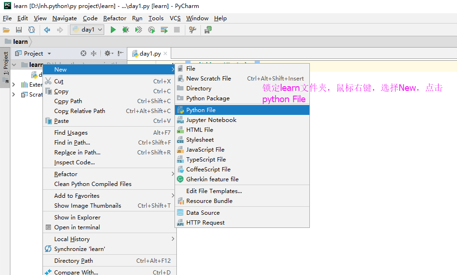Hide the Project panel with hide icon

(x=120, y=53)
